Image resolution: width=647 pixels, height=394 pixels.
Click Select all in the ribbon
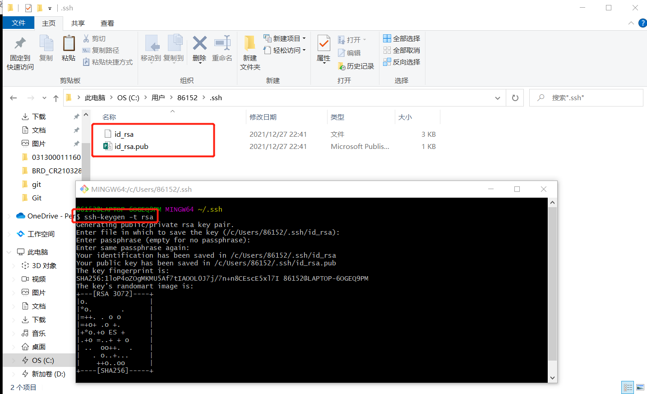coord(402,38)
